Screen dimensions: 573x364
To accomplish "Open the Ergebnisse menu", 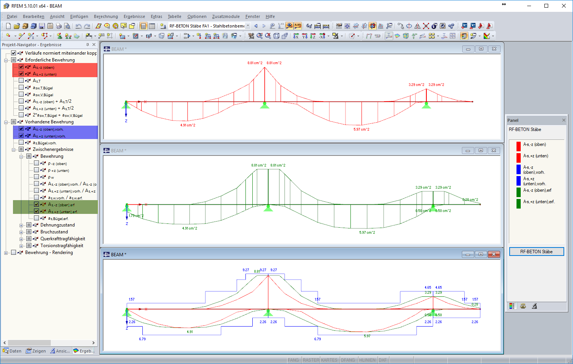I will tap(134, 16).
